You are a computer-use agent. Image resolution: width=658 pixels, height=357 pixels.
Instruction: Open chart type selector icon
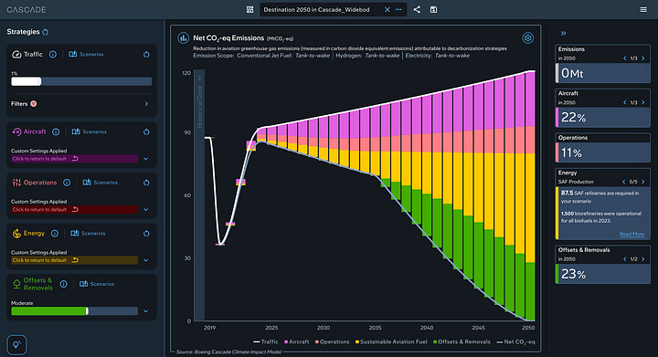coord(183,38)
